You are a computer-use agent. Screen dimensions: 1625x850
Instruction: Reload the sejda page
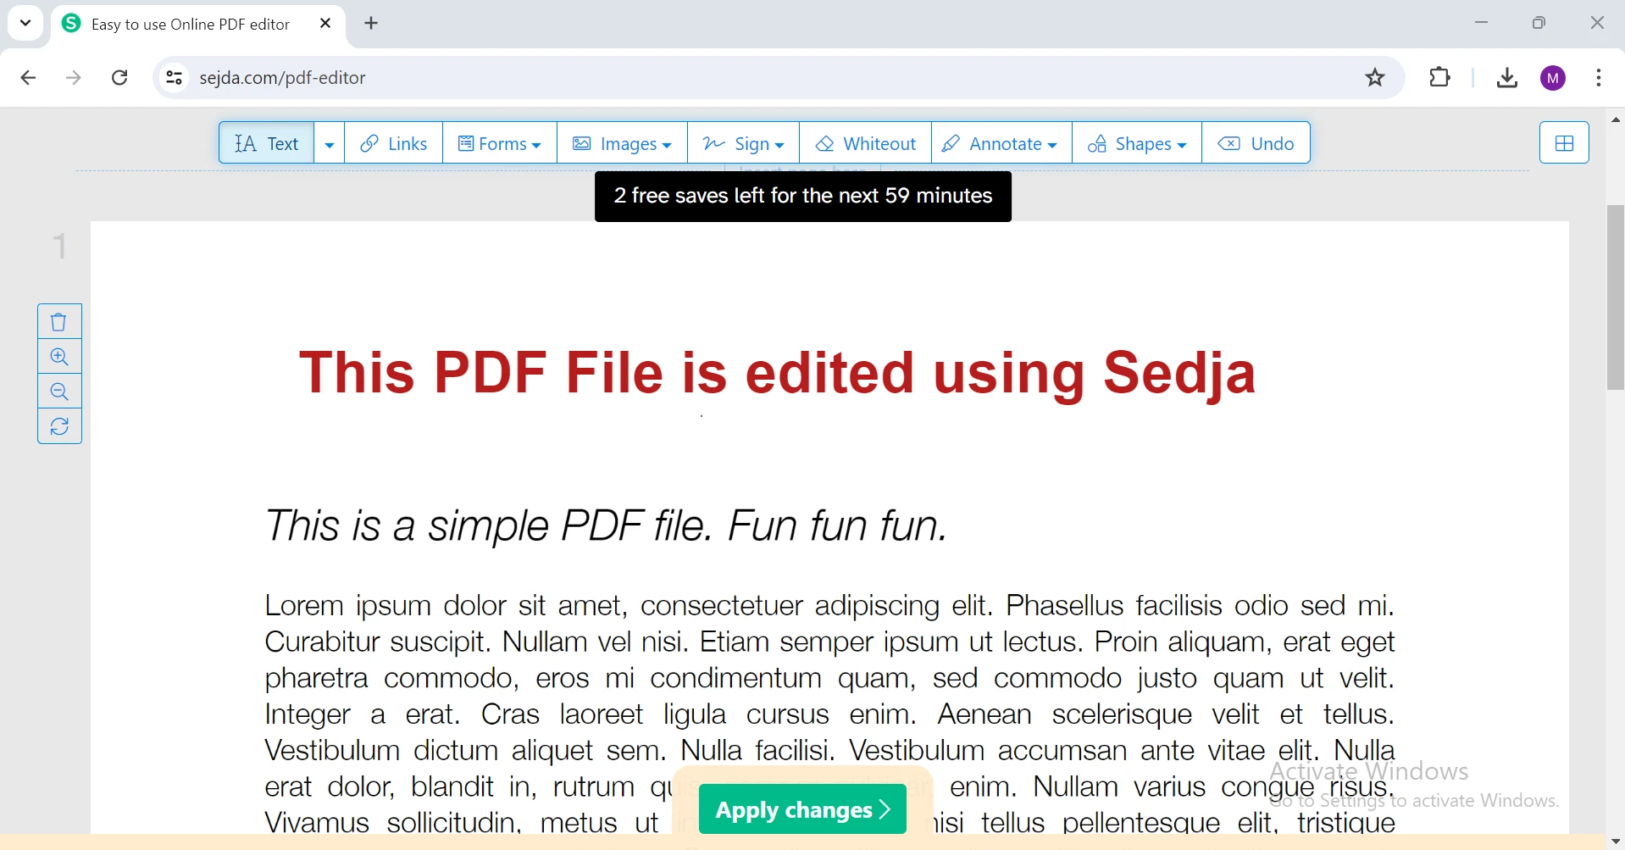pyautogui.click(x=120, y=78)
